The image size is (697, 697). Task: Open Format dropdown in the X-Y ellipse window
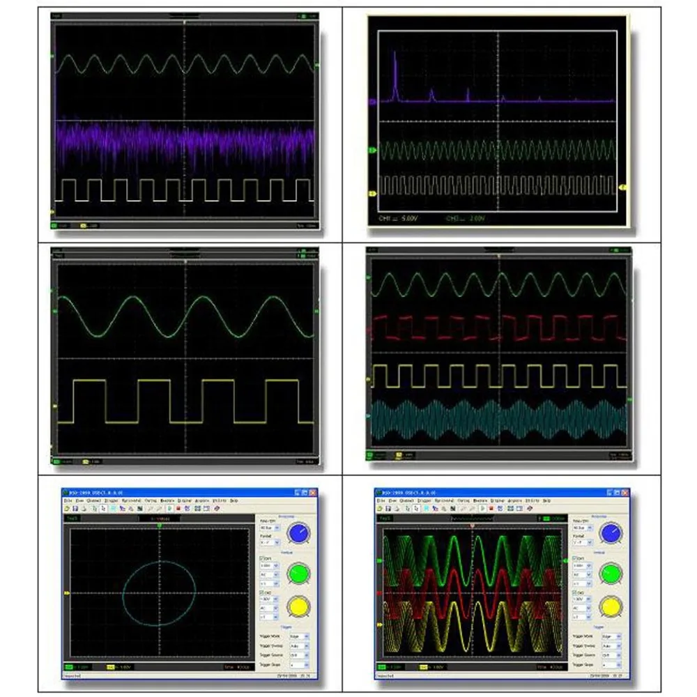click(269, 542)
